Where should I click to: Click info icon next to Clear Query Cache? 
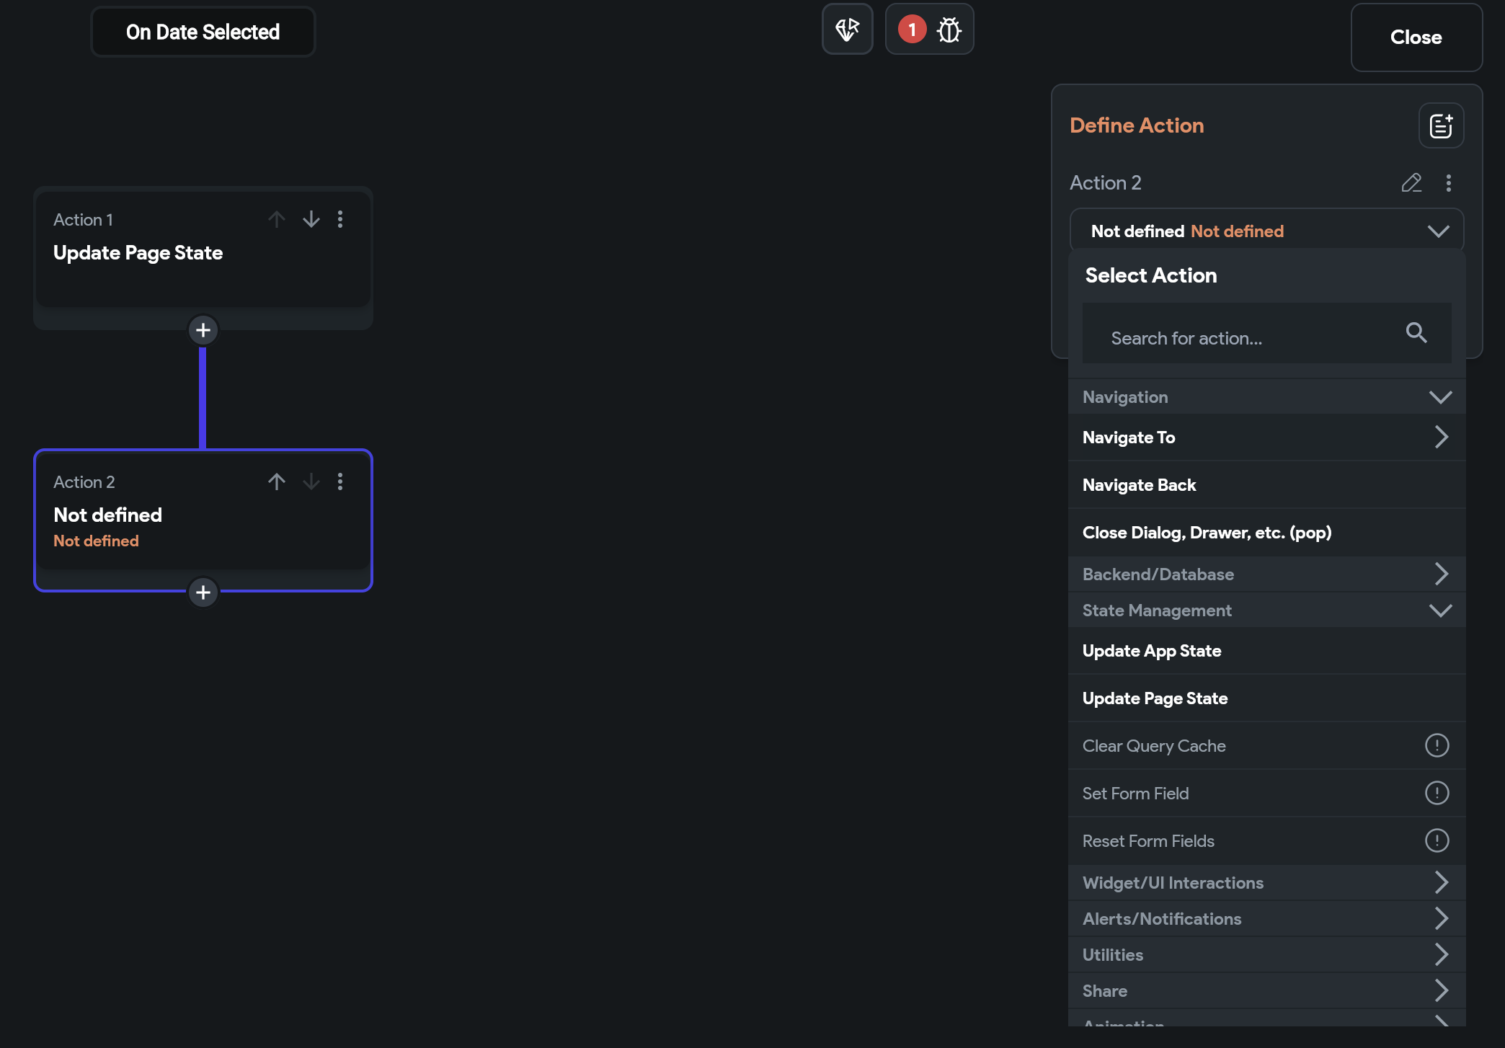(x=1436, y=745)
